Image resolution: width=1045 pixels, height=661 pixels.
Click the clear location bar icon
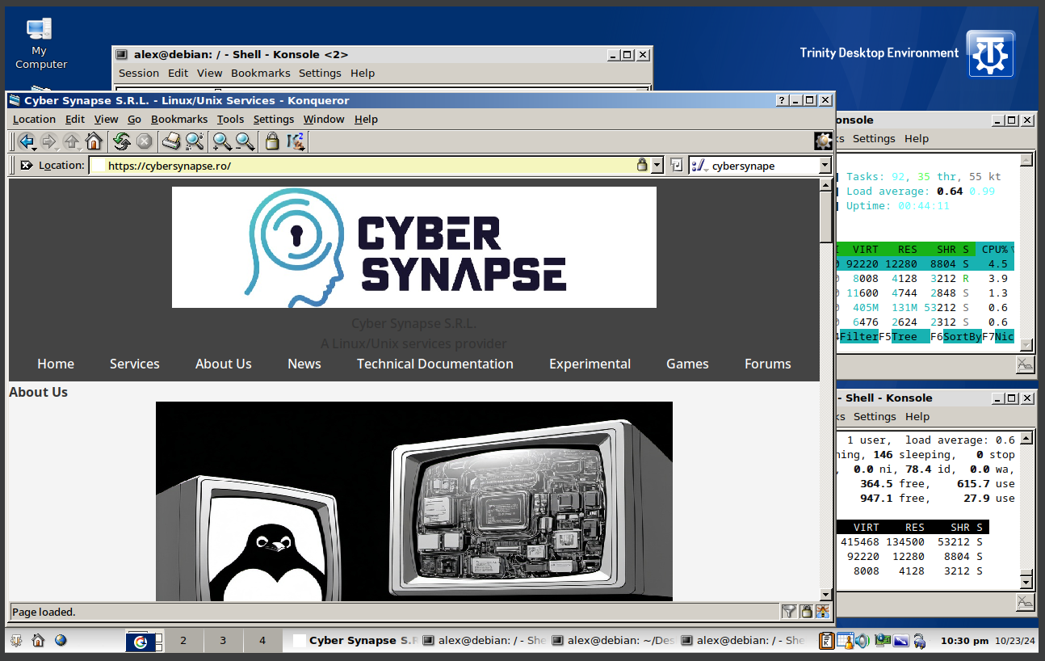click(x=26, y=166)
